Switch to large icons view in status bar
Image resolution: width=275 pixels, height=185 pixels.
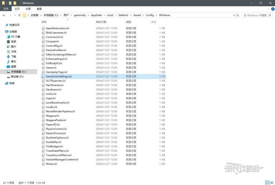click(271, 182)
